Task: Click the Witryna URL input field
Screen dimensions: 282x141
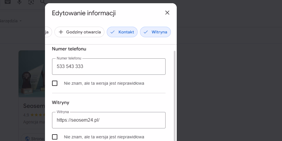Action: 109,120
